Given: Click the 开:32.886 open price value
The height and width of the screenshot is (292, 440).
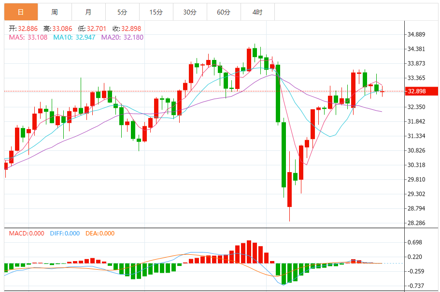Looking at the screenshot, I should click(23, 29).
